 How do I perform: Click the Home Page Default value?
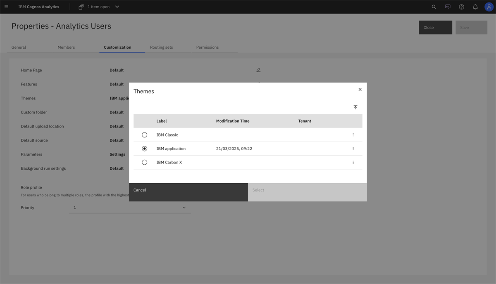pos(117,70)
